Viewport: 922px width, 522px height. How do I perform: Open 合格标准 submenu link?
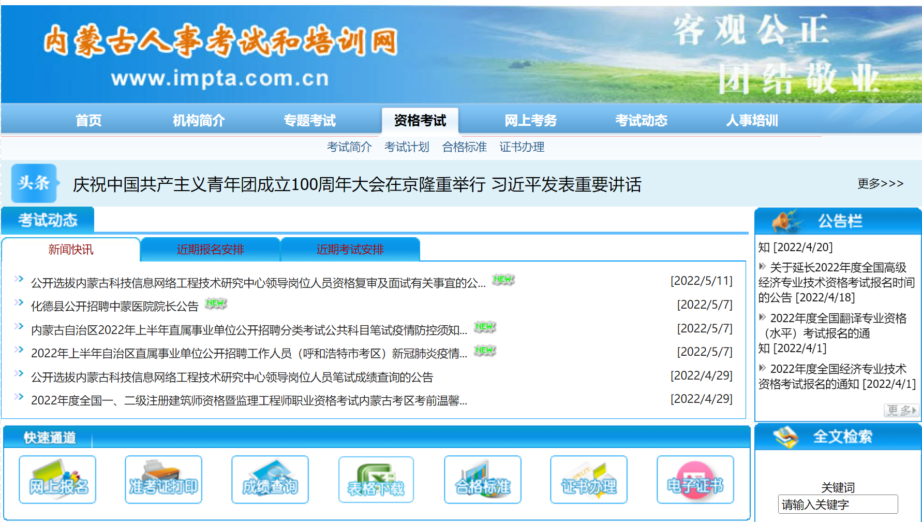tap(465, 147)
